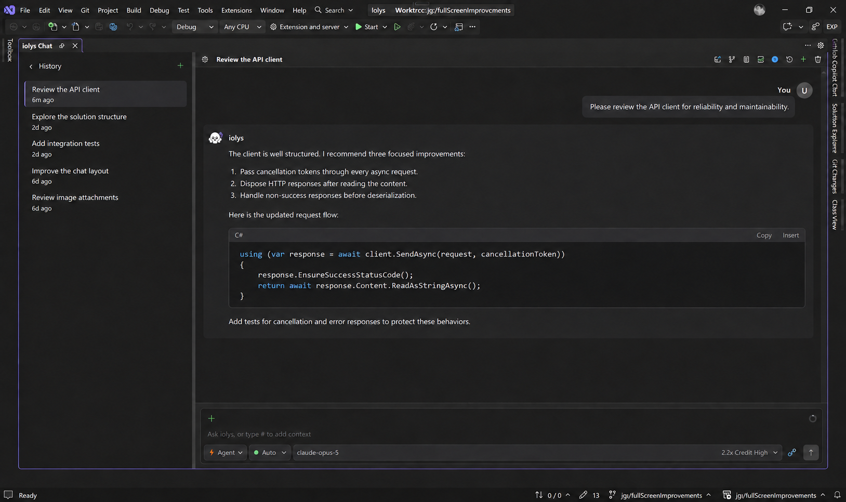Open settings gear at top right of panel
This screenshot has width=846, height=502.
(x=821, y=46)
